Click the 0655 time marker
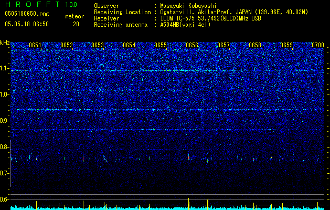 tap(161, 45)
